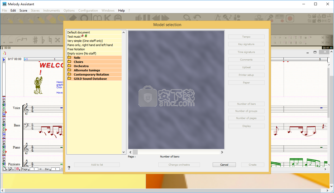
Task: Toggle the piano keys icon on Bass staff
Action: [4, 131]
